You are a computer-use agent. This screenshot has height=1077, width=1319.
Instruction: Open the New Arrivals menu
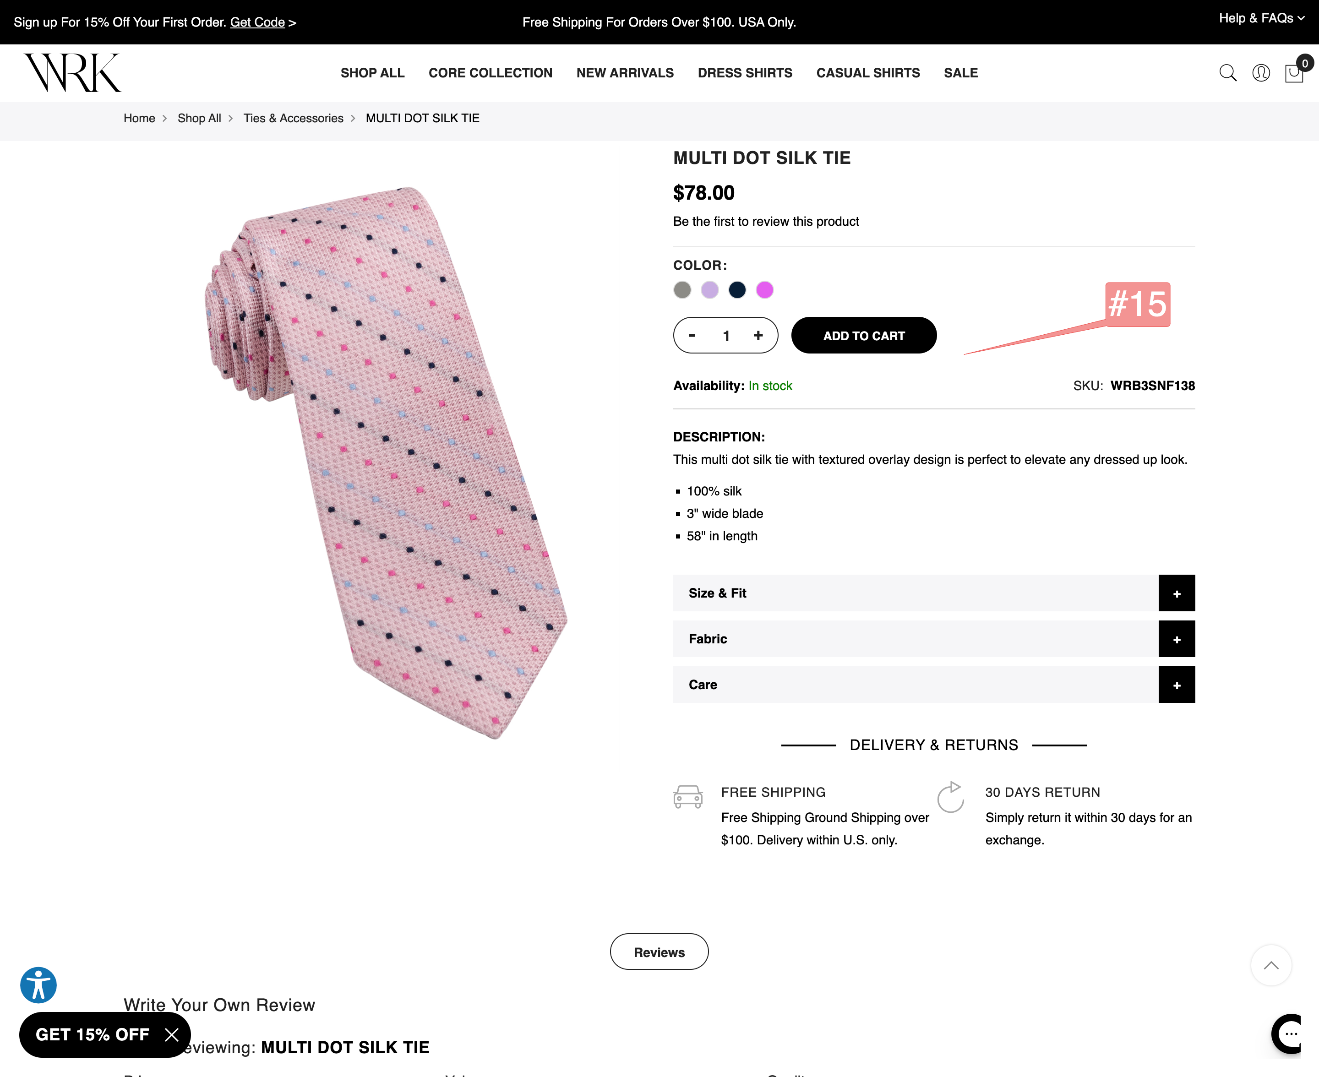point(625,73)
